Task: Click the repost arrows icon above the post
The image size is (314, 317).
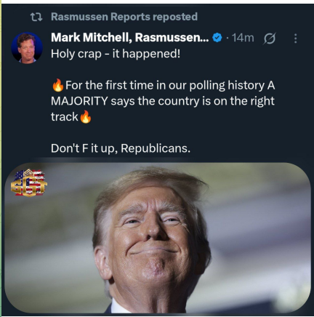Action: pyautogui.click(x=36, y=17)
